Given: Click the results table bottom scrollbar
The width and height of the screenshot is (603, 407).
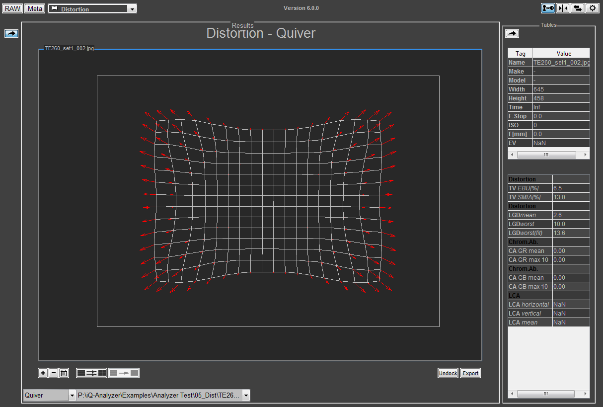Looking at the screenshot, I should (x=546, y=394).
